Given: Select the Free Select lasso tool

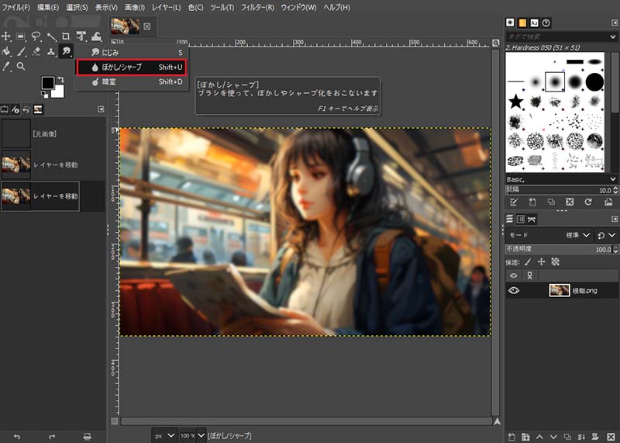Looking at the screenshot, I should [36, 36].
